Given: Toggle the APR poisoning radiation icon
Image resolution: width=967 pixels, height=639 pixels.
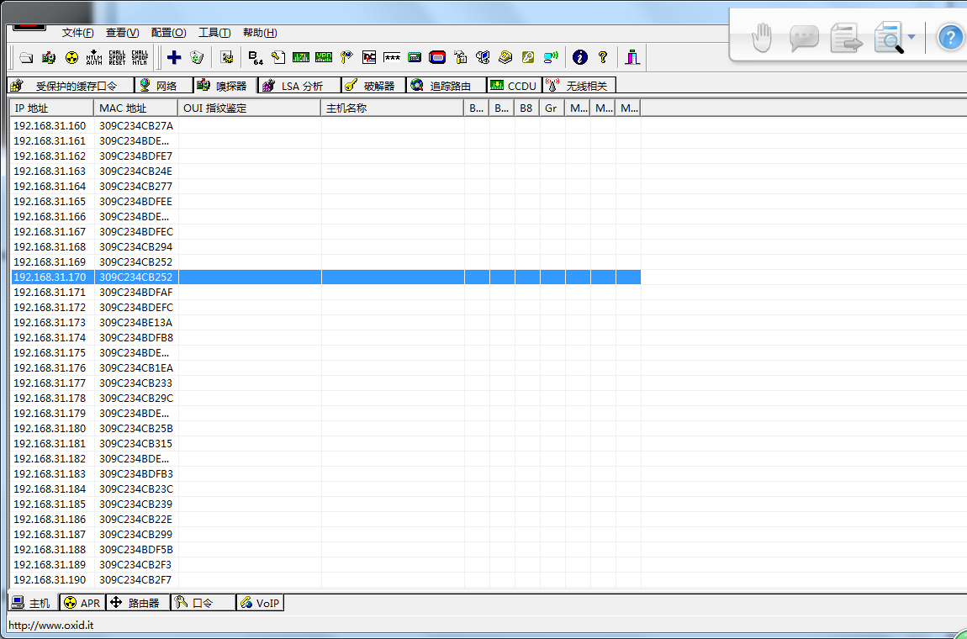Looking at the screenshot, I should tap(71, 58).
